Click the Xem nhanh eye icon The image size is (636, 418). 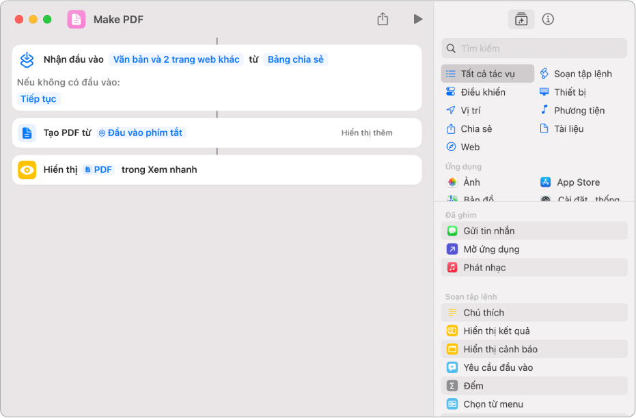coord(27,170)
